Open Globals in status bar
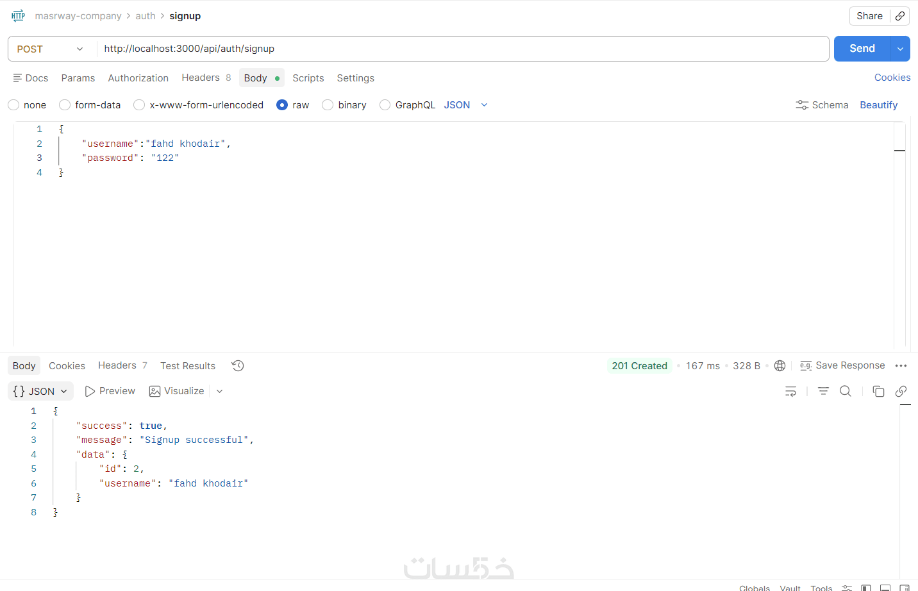Image resolution: width=918 pixels, height=591 pixels. coord(755,588)
